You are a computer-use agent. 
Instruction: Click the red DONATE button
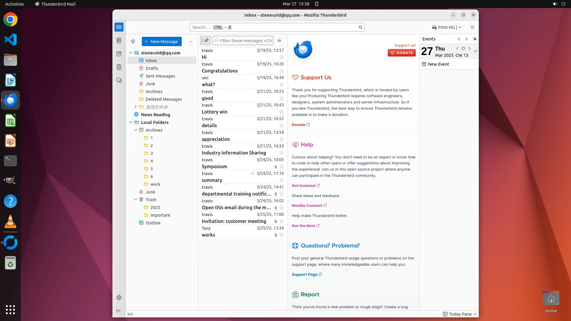coord(401,53)
